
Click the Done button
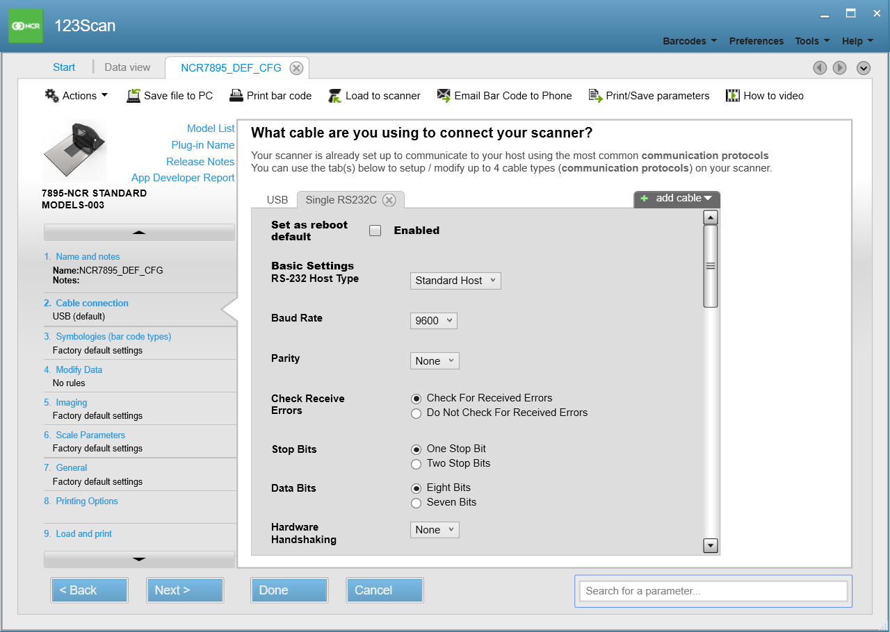289,590
